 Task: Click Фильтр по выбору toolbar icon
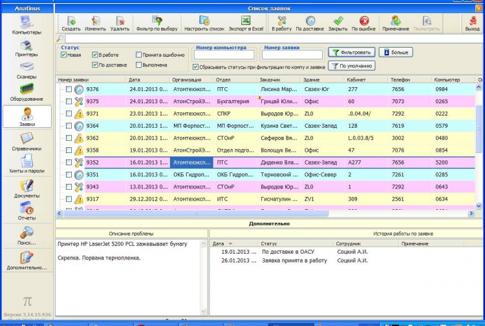point(156,24)
